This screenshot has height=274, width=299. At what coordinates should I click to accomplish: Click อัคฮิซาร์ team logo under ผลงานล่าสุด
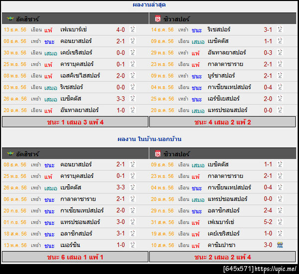[10, 18]
